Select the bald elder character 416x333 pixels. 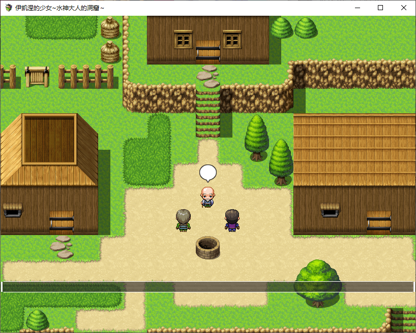coord(207,197)
